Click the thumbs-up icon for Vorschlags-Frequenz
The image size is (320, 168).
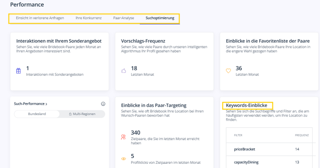(124, 71)
